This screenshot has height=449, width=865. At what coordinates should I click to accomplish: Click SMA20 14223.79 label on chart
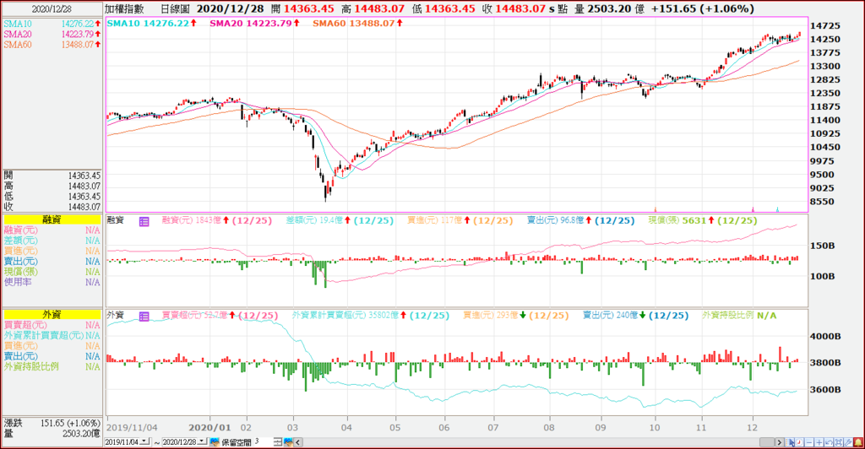254,23
